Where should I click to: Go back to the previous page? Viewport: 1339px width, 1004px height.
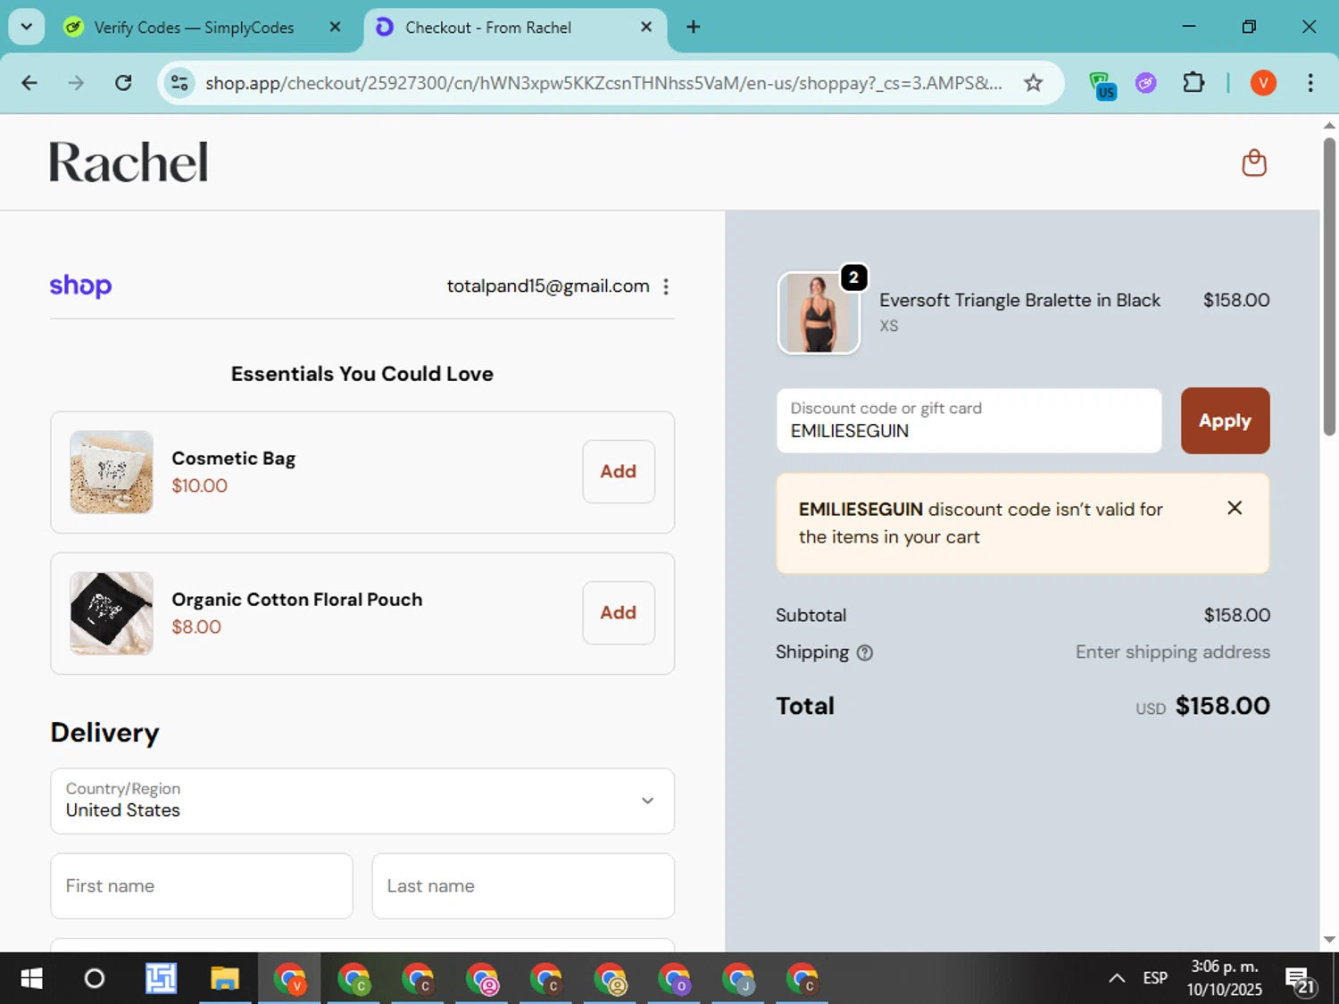tap(29, 83)
